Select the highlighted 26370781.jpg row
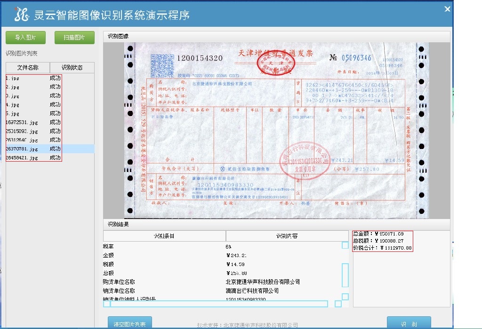 click(22, 149)
